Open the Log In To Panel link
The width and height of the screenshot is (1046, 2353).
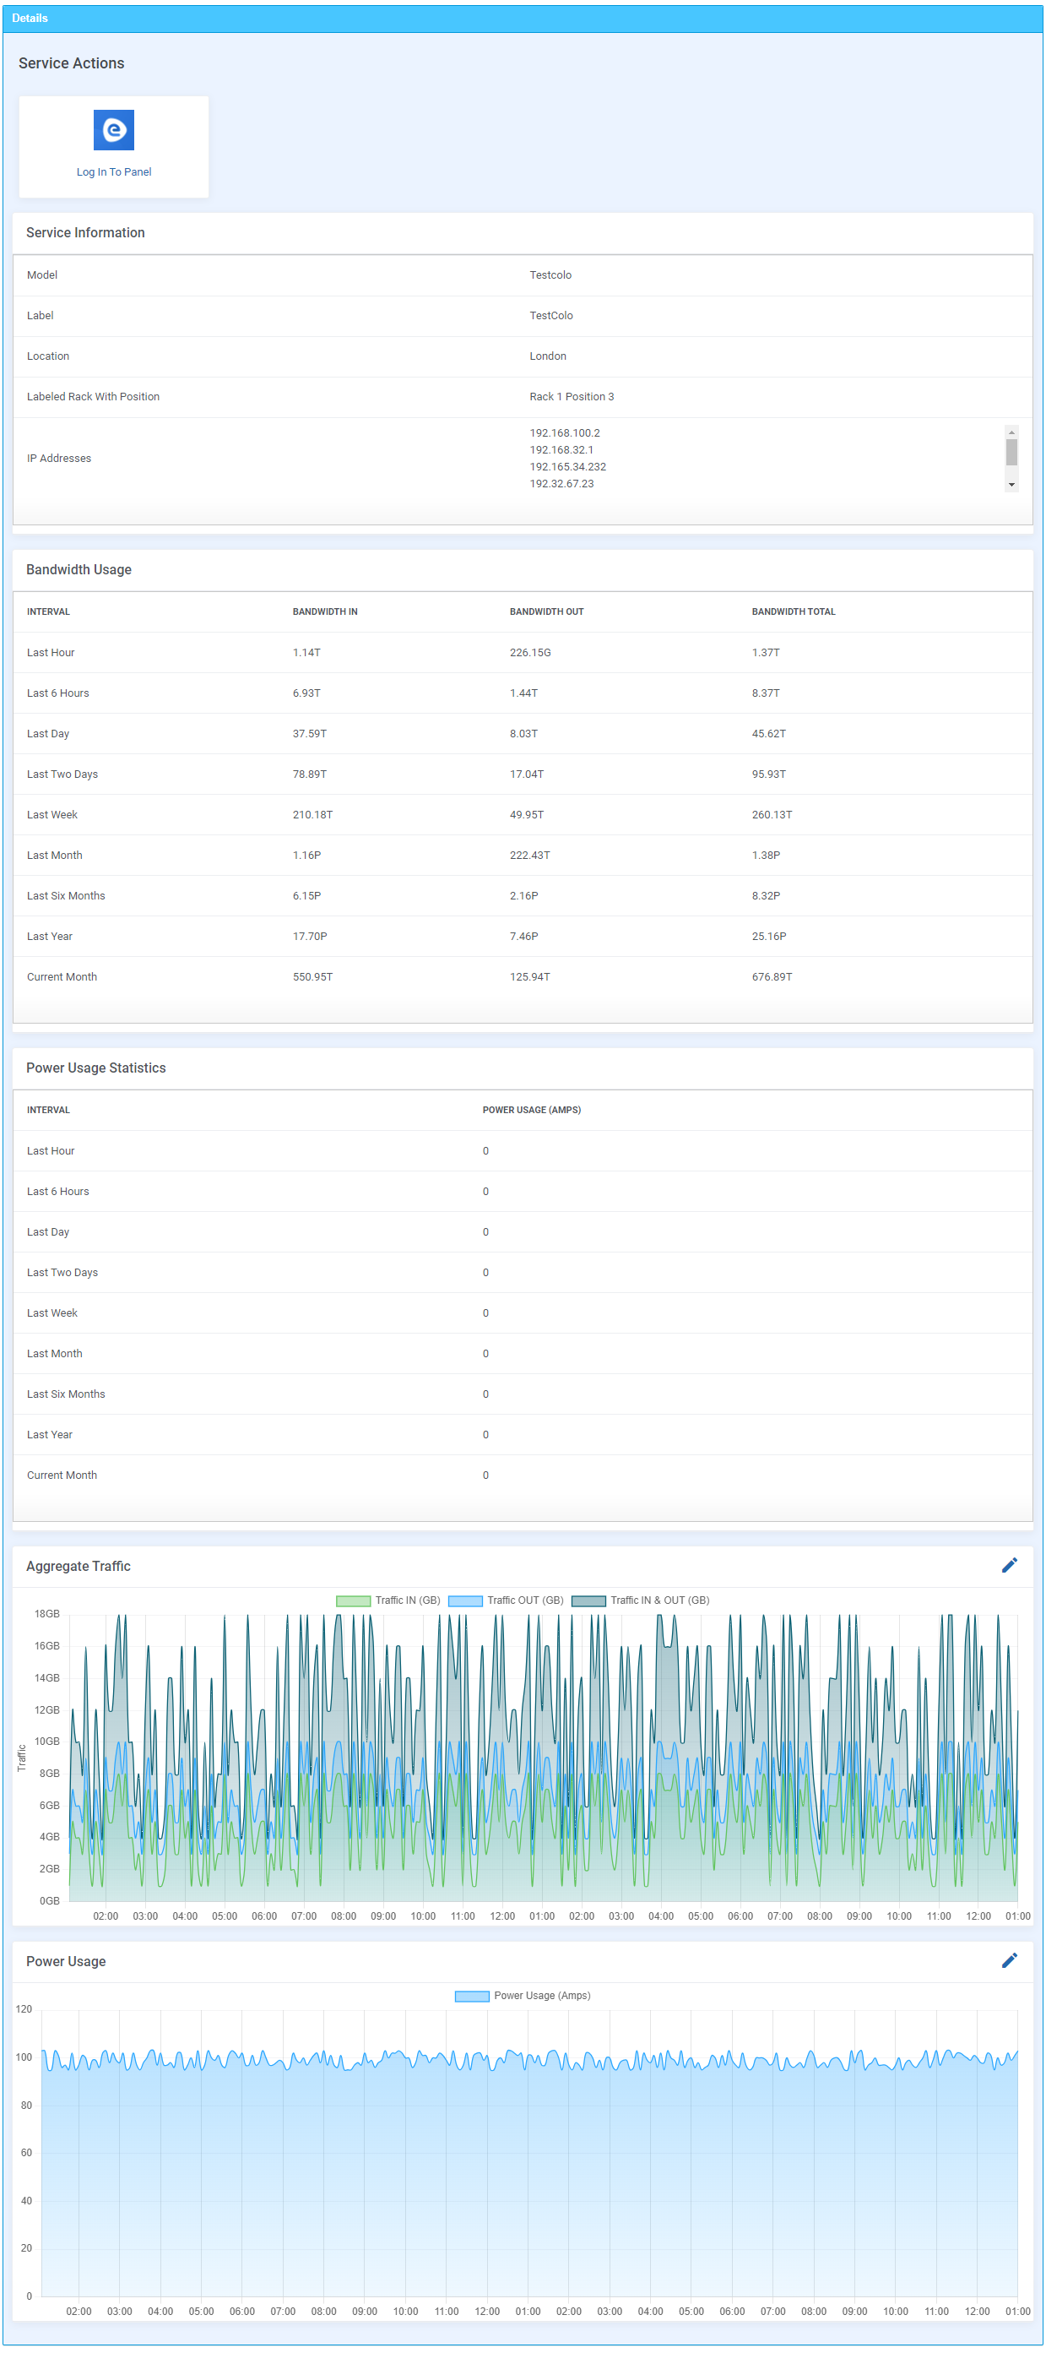[114, 171]
